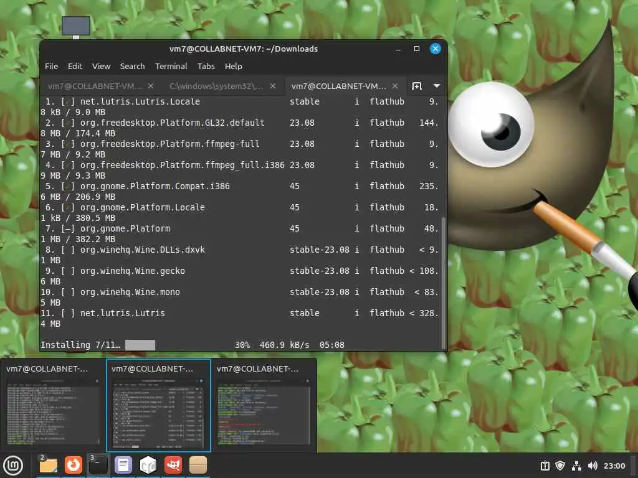Open the Files manager in the taskbar

point(49,465)
